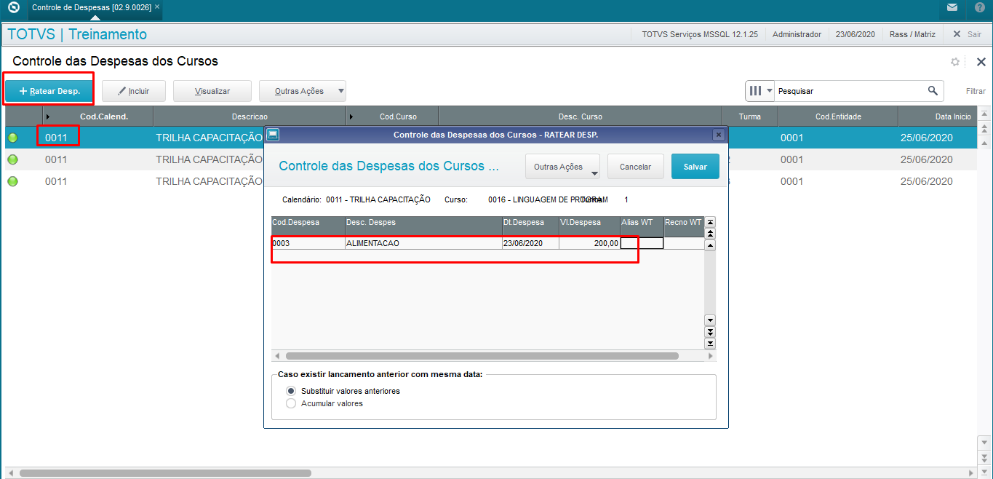Jump to first row with the expense grid's top arrow
The width and height of the screenshot is (993, 479).
711,222
